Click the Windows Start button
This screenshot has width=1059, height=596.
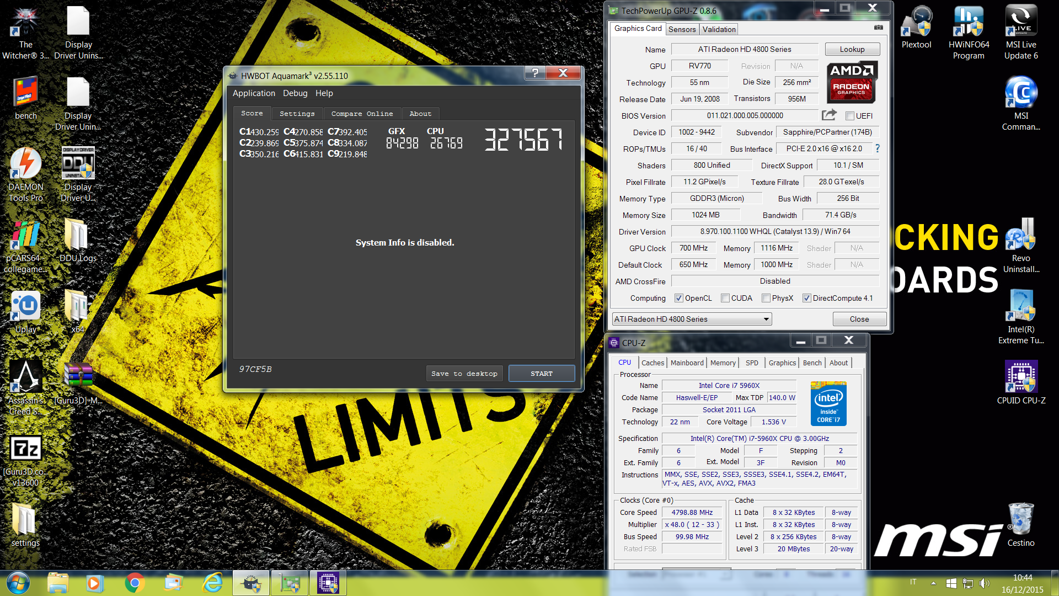pyautogui.click(x=17, y=583)
